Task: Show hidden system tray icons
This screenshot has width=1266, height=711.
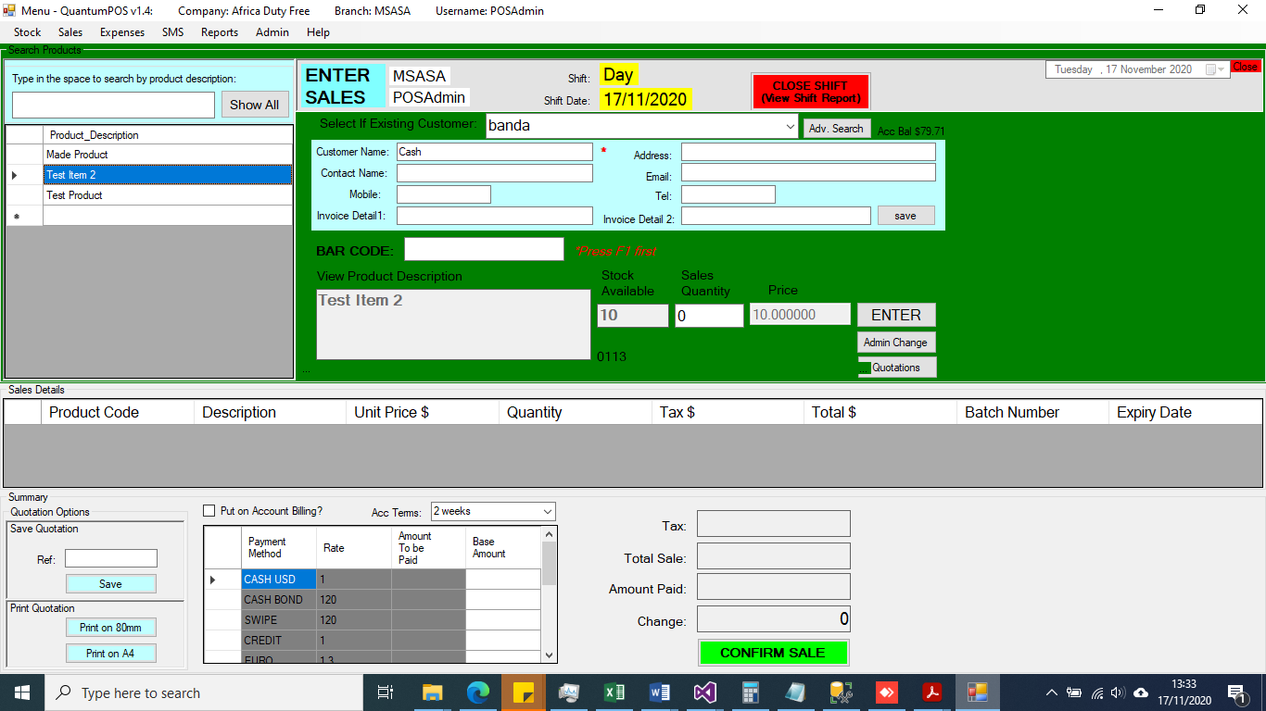Action: 1051,692
